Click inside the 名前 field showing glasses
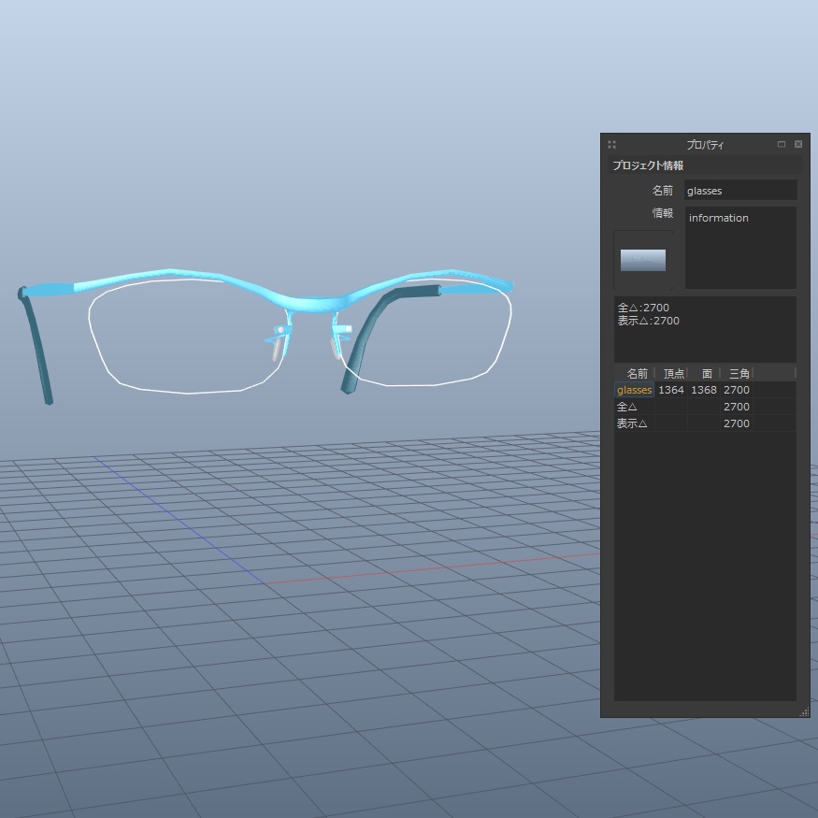The width and height of the screenshot is (818, 818). pos(740,190)
